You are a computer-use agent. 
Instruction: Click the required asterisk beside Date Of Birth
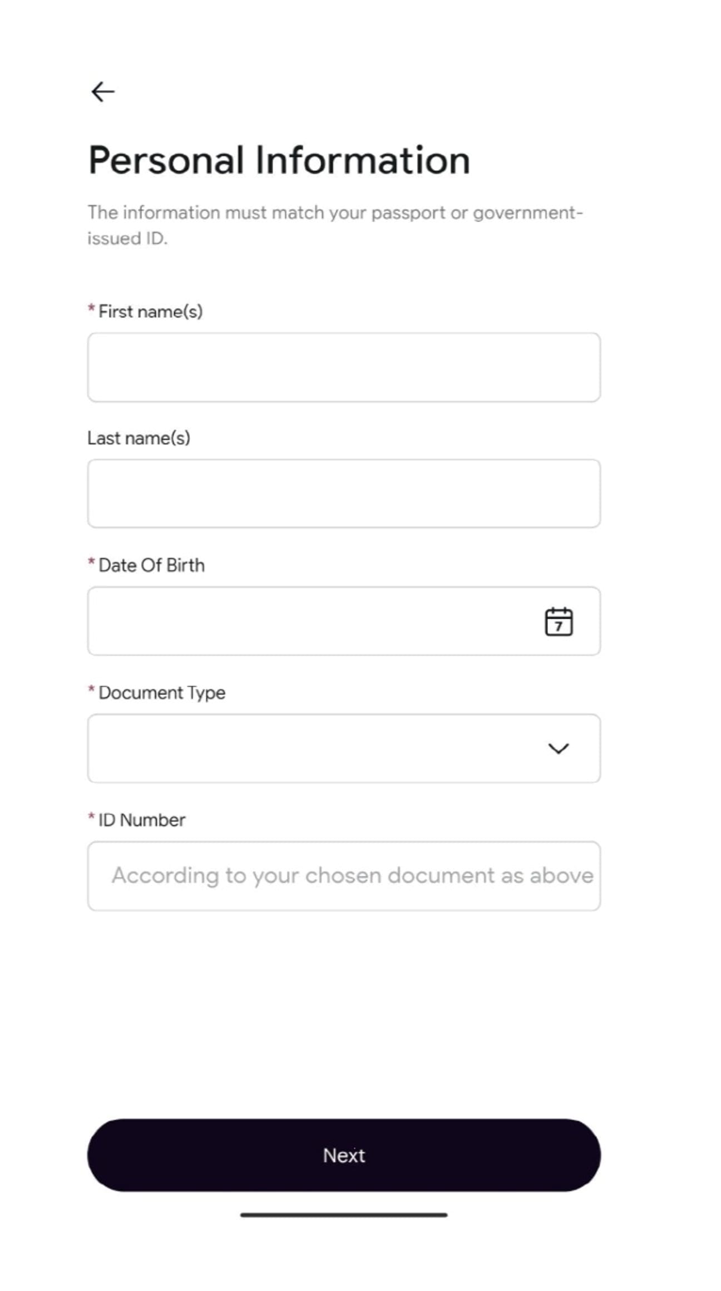point(91,562)
